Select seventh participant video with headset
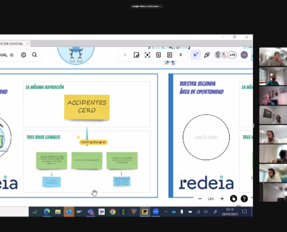Viewport: 287px width, 232px height. [273, 173]
